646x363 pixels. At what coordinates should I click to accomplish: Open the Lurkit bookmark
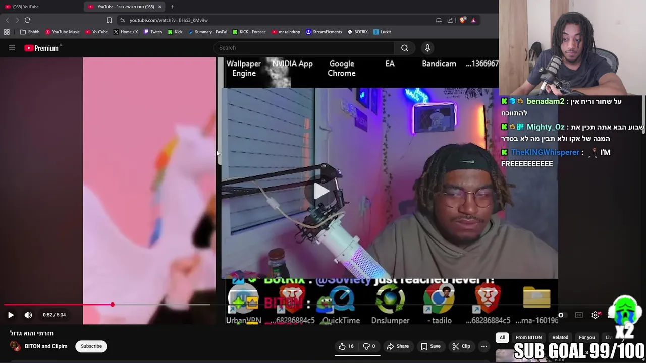[382, 32]
